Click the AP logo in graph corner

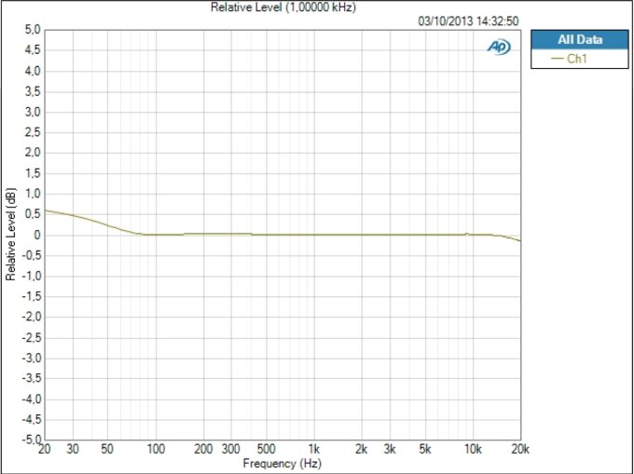click(499, 47)
